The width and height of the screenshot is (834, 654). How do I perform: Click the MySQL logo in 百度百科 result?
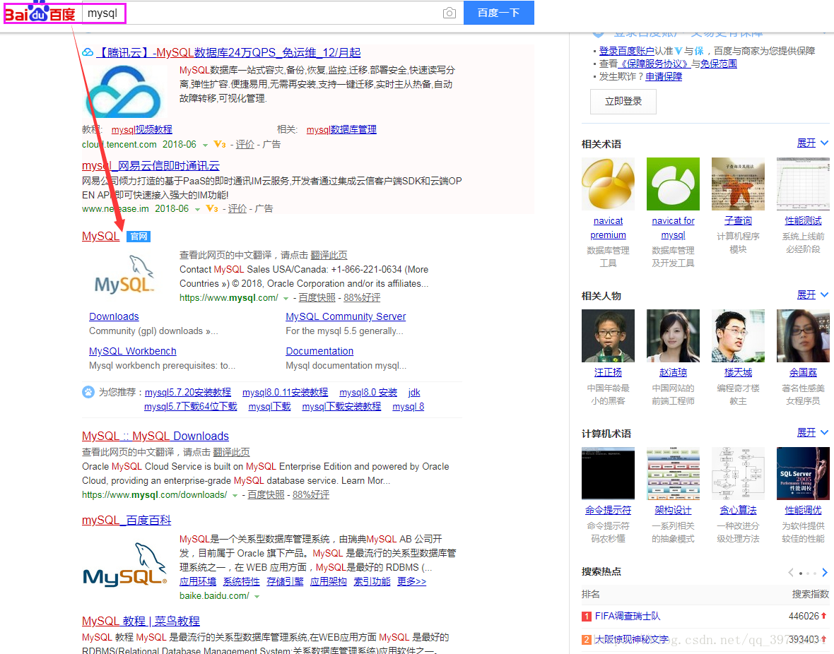pyautogui.click(x=124, y=565)
